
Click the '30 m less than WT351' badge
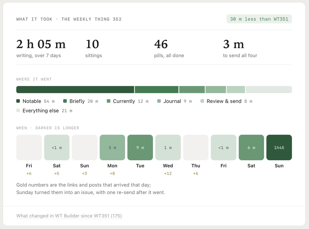259,19
